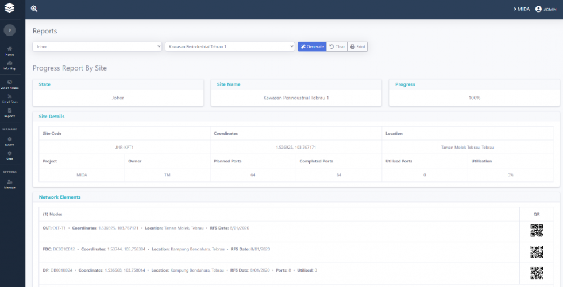Click the Progress card header
This screenshot has width=563, height=287.
tap(405, 84)
